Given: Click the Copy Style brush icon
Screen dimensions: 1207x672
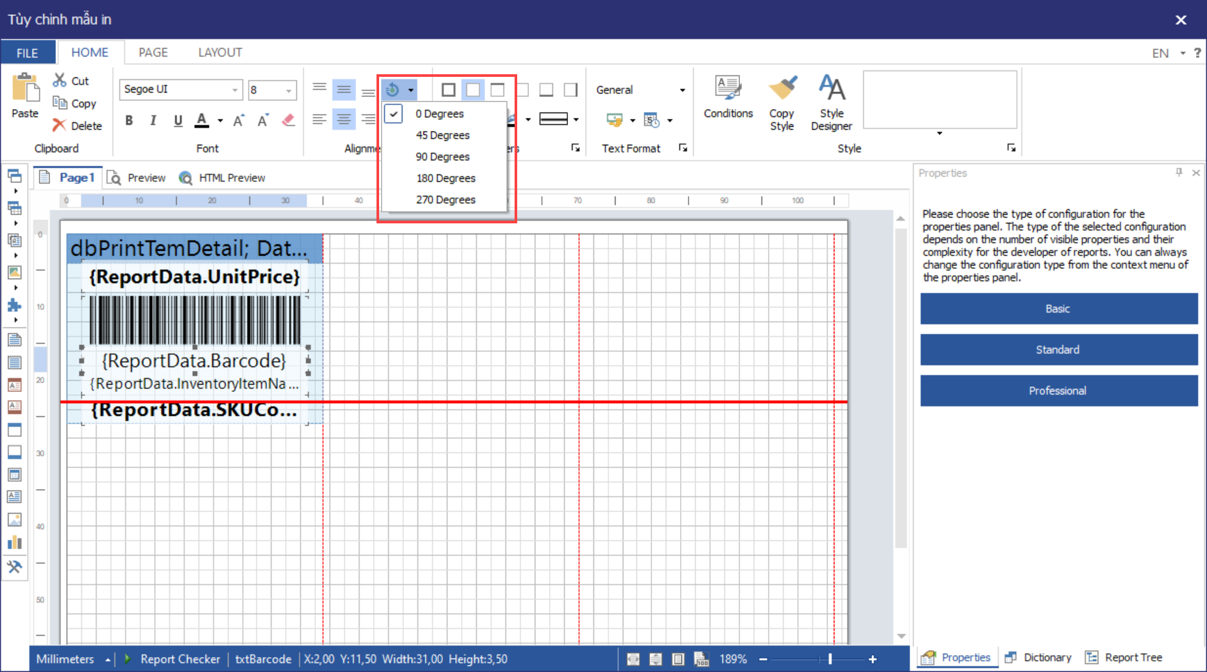Looking at the screenshot, I should (782, 89).
